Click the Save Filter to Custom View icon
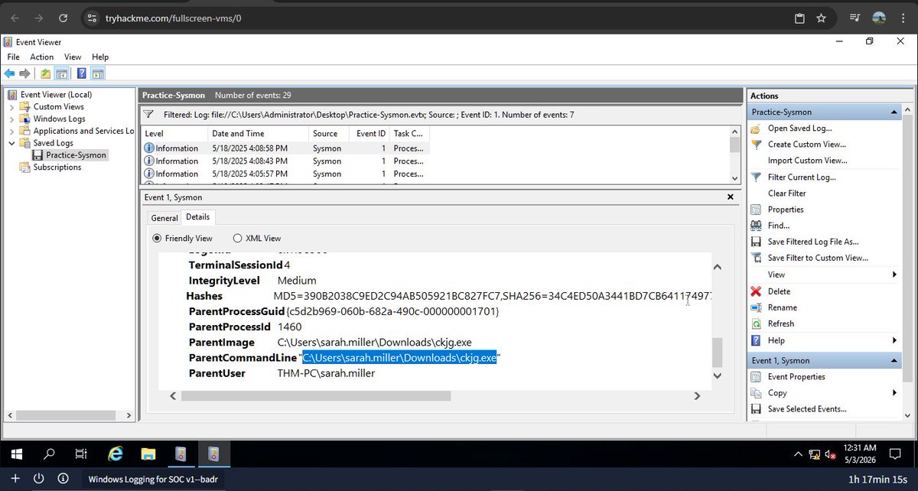This screenshot has height=491, width=918. click(756, 259)
